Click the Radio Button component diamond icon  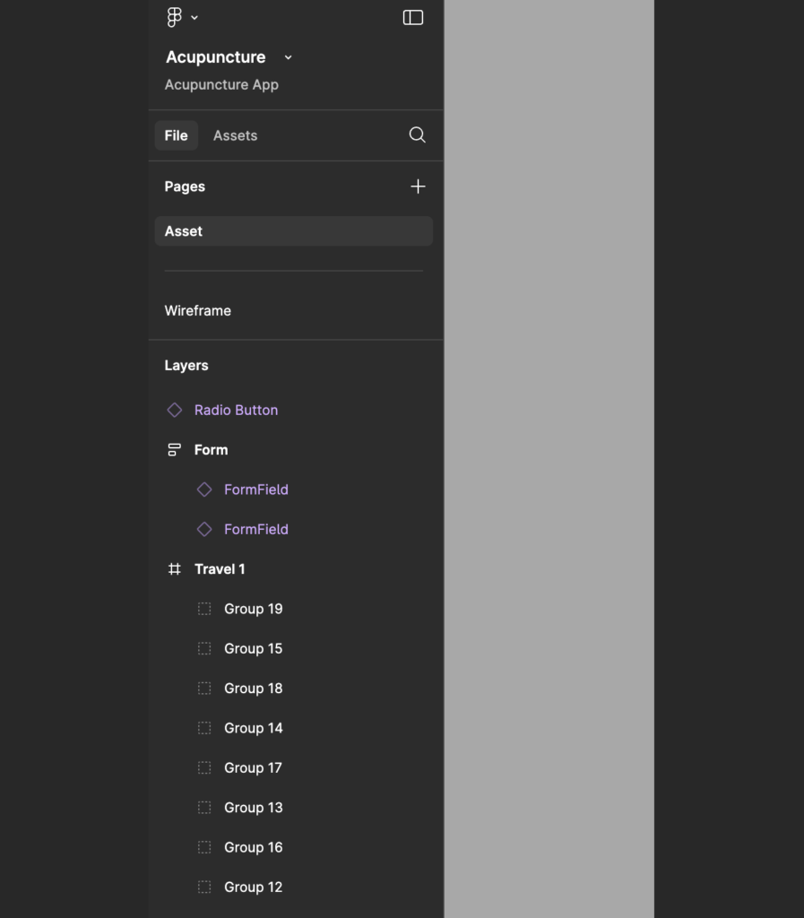pos(175,411)
